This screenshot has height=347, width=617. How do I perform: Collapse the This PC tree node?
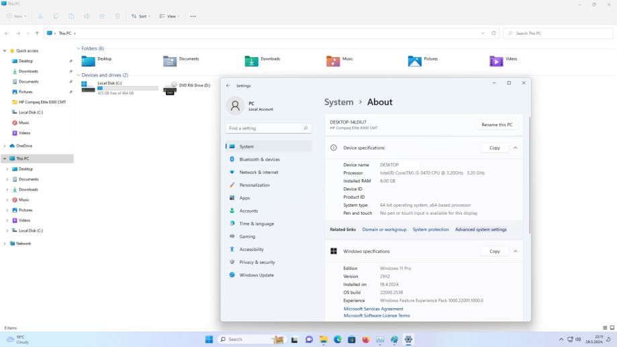pos(5,158)
